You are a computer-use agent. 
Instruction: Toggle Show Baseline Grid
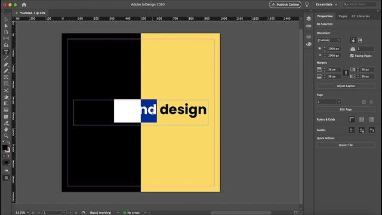[362, 119]
